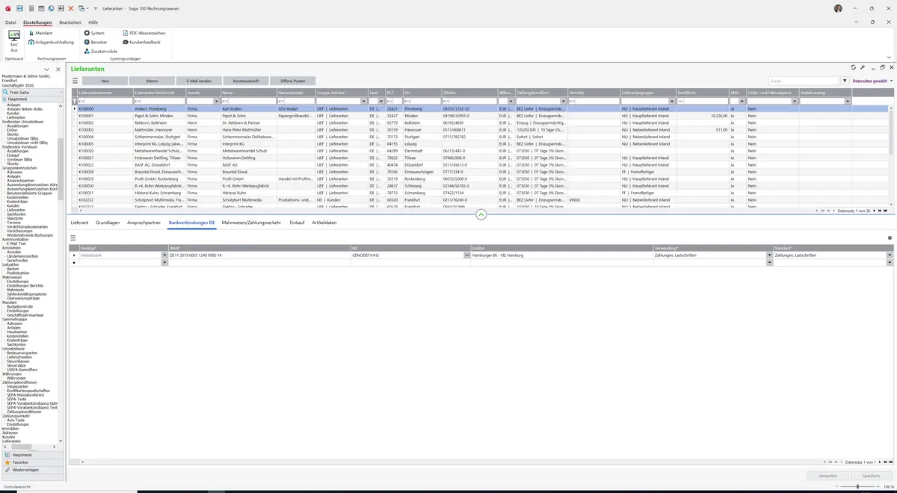Jump to the last Lieferanten record
This screenshot has height=493, width=897.
(x=887, y=211)
